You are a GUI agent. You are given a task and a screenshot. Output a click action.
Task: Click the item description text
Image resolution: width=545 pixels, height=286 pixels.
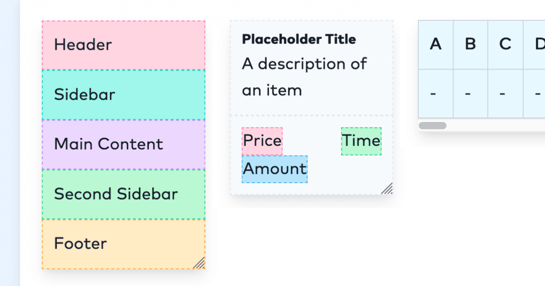(304, 77)
